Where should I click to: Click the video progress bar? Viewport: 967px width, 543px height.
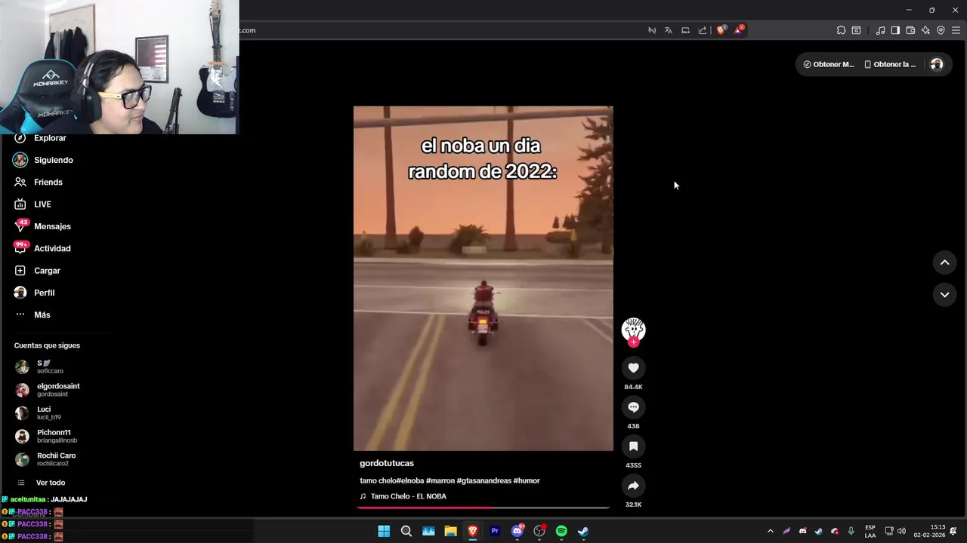tap(483, 508)
